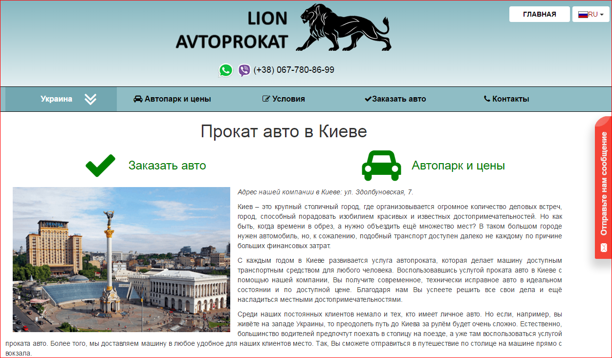Expand the Украина menu with double chevron
Screen dimensions: 612x358
(90, 98)
